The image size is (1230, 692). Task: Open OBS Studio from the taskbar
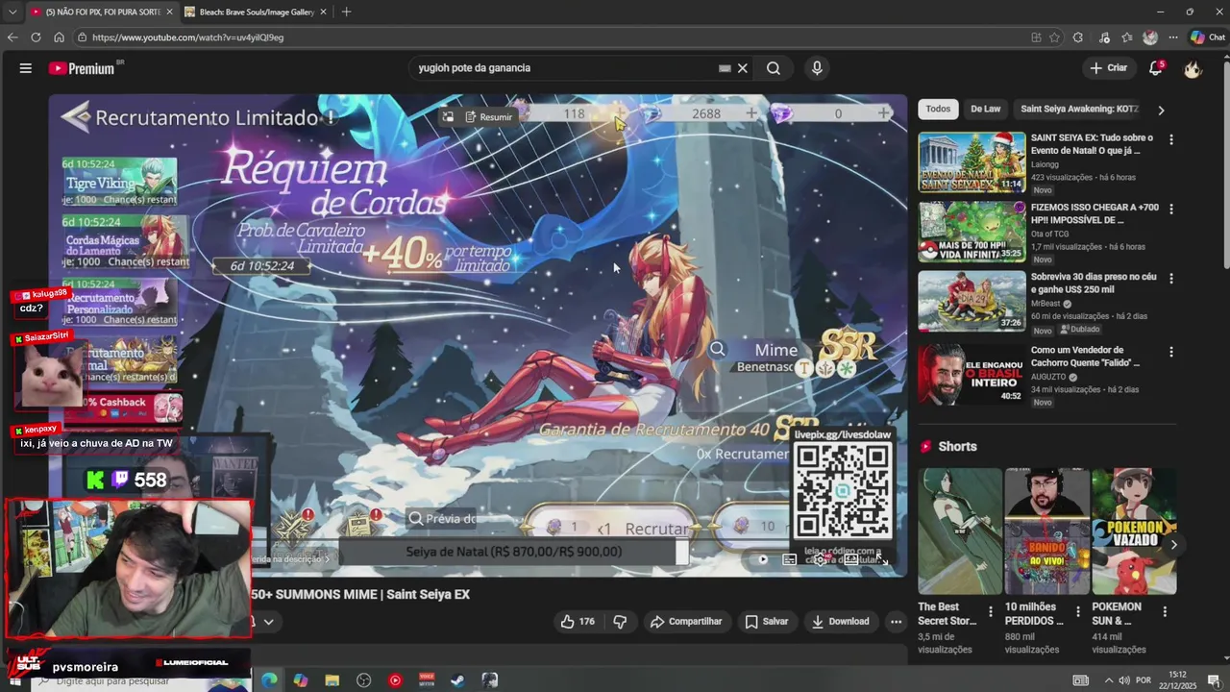[363, 680]
